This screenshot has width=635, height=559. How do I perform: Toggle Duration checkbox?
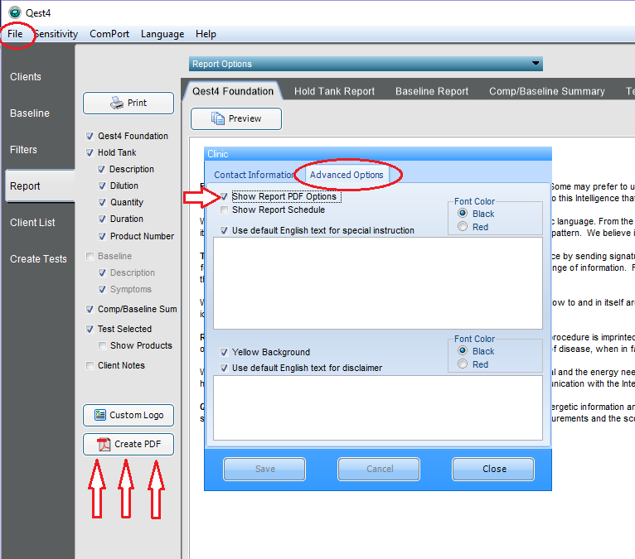[102, 219]
